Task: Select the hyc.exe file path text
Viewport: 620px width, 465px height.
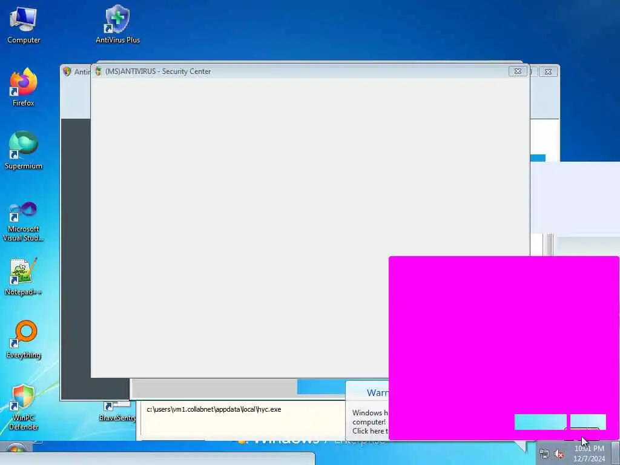Action: point(214,409)
